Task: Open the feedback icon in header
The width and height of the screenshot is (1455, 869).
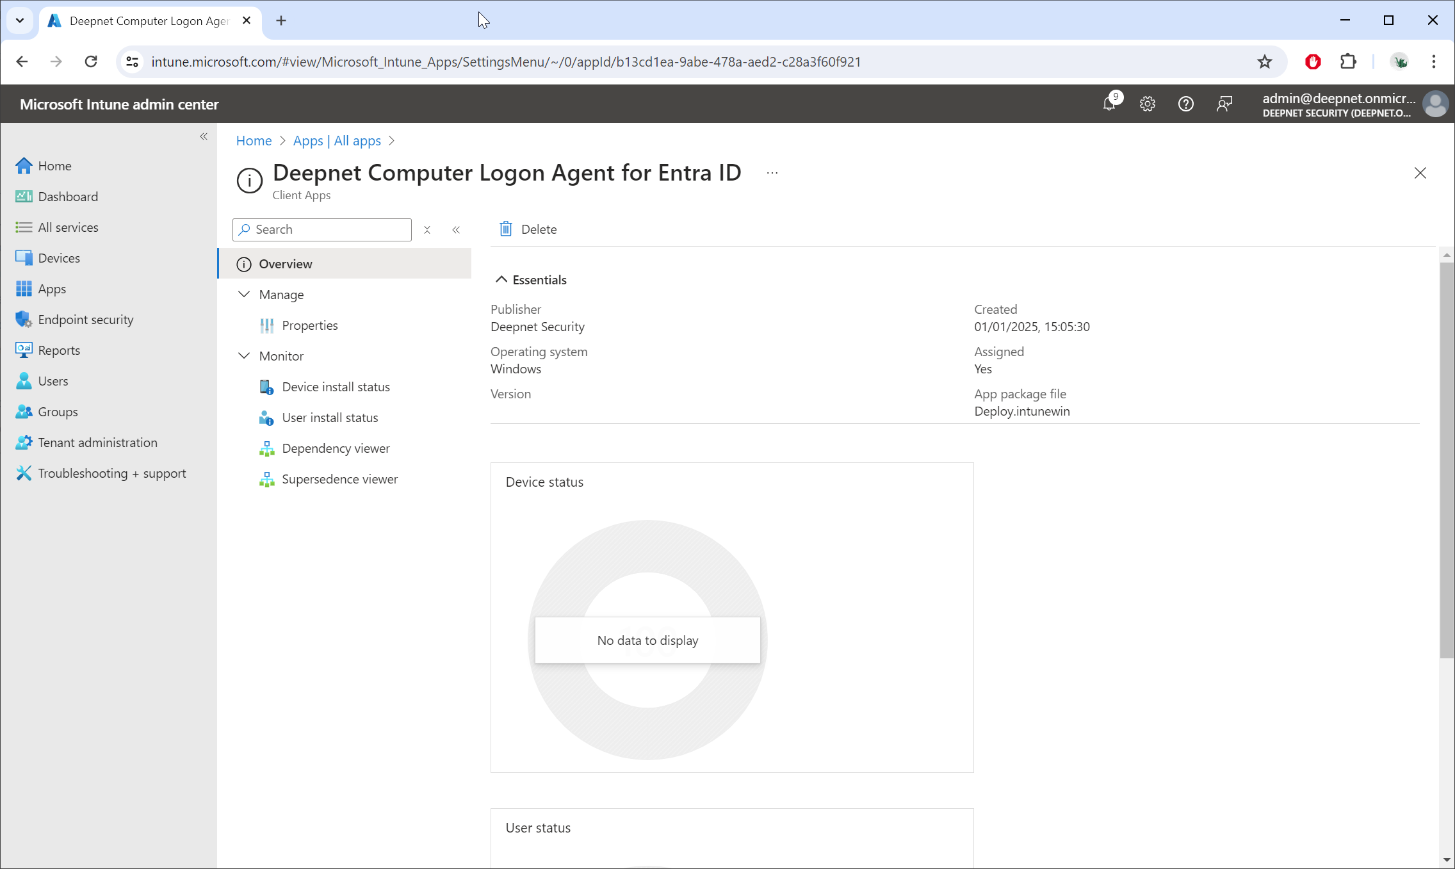Action: click(1224, 104)
